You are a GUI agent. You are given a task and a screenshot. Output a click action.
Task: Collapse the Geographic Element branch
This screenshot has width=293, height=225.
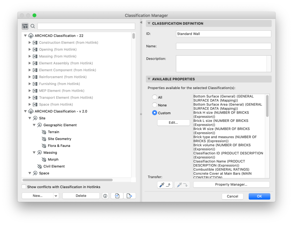pos(34,125)
